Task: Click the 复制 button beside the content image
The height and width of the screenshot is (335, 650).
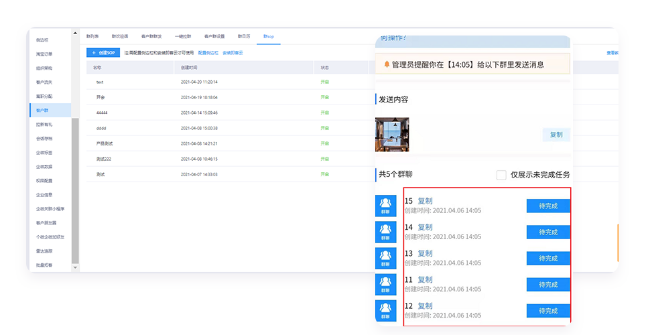Action: (556, 135)
